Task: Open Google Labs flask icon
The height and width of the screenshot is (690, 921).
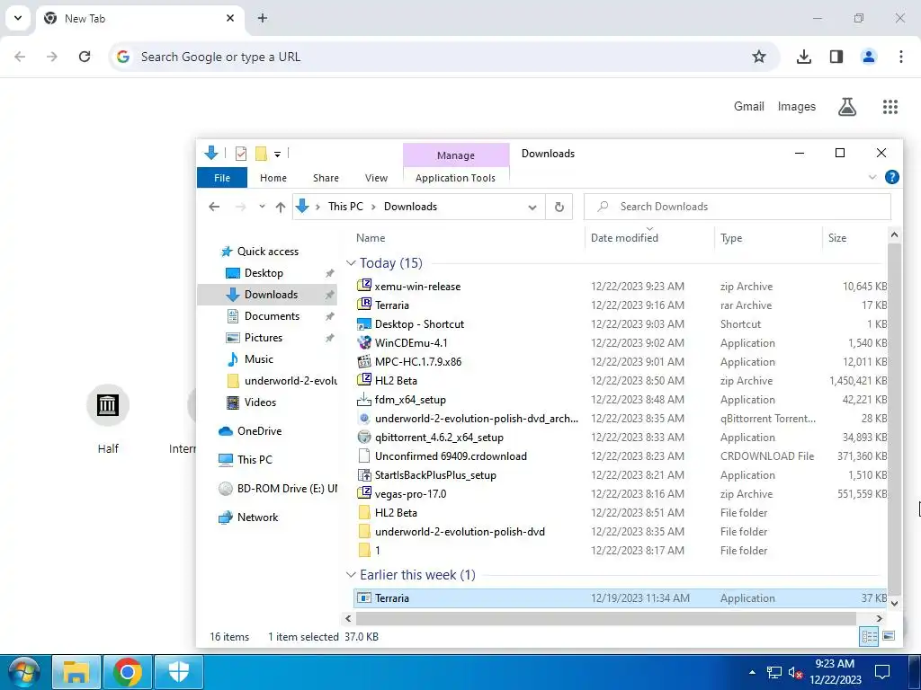Action: tap(847, 107)
